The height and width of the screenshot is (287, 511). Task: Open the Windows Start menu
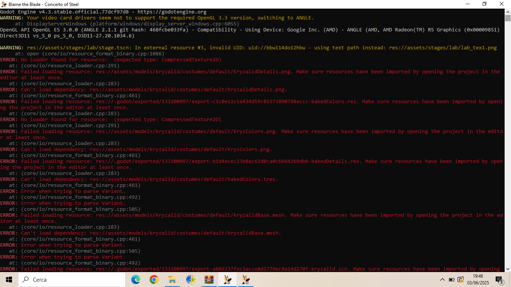[x=9, y=280]
